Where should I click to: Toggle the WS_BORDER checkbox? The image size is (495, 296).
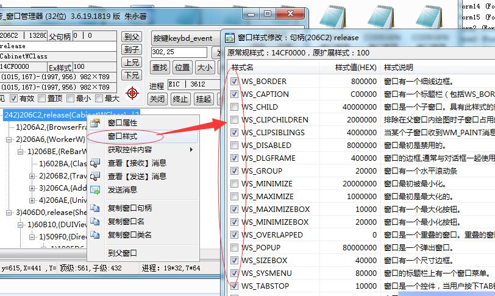click(x=234, y=81)
